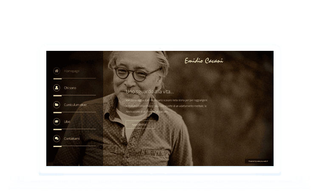This screenshot has width=319, height=194.
Task: Open the Contattami menu label
Action: [72, 139]
